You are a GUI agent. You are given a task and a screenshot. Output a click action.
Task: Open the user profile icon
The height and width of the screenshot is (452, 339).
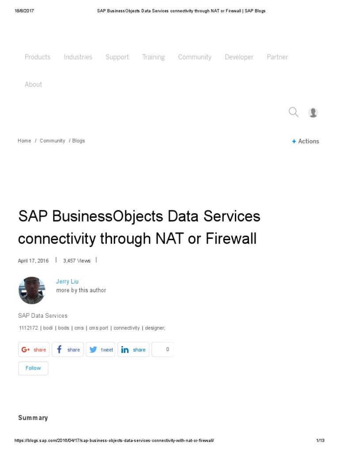point(313,112)
